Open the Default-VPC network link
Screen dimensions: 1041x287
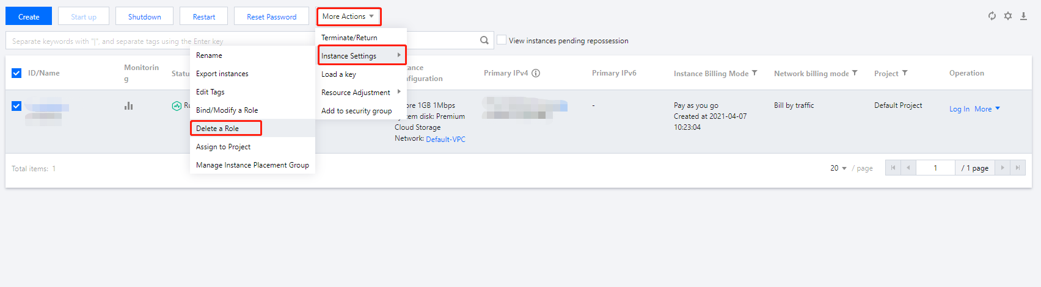pos(445,139)
